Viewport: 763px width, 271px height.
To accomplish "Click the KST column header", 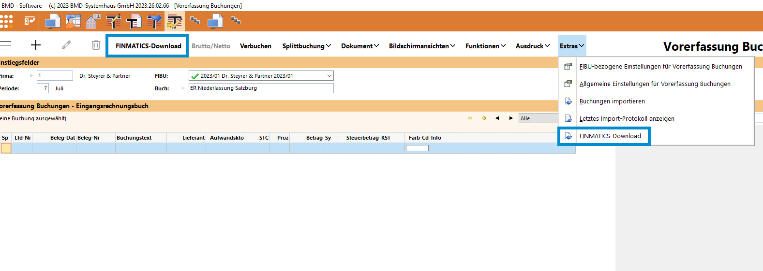I will [x=392, y=138].
